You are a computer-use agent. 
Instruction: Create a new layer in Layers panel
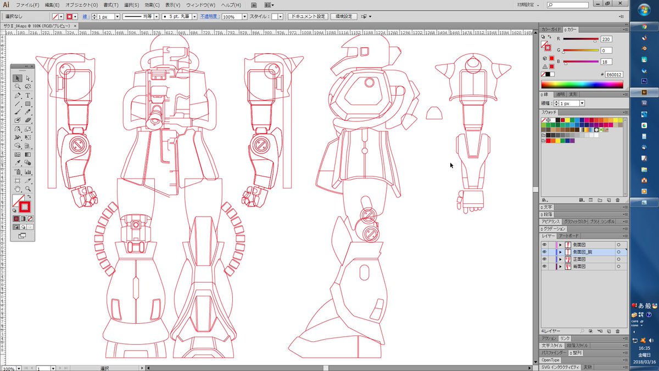[x=608, y=331]
